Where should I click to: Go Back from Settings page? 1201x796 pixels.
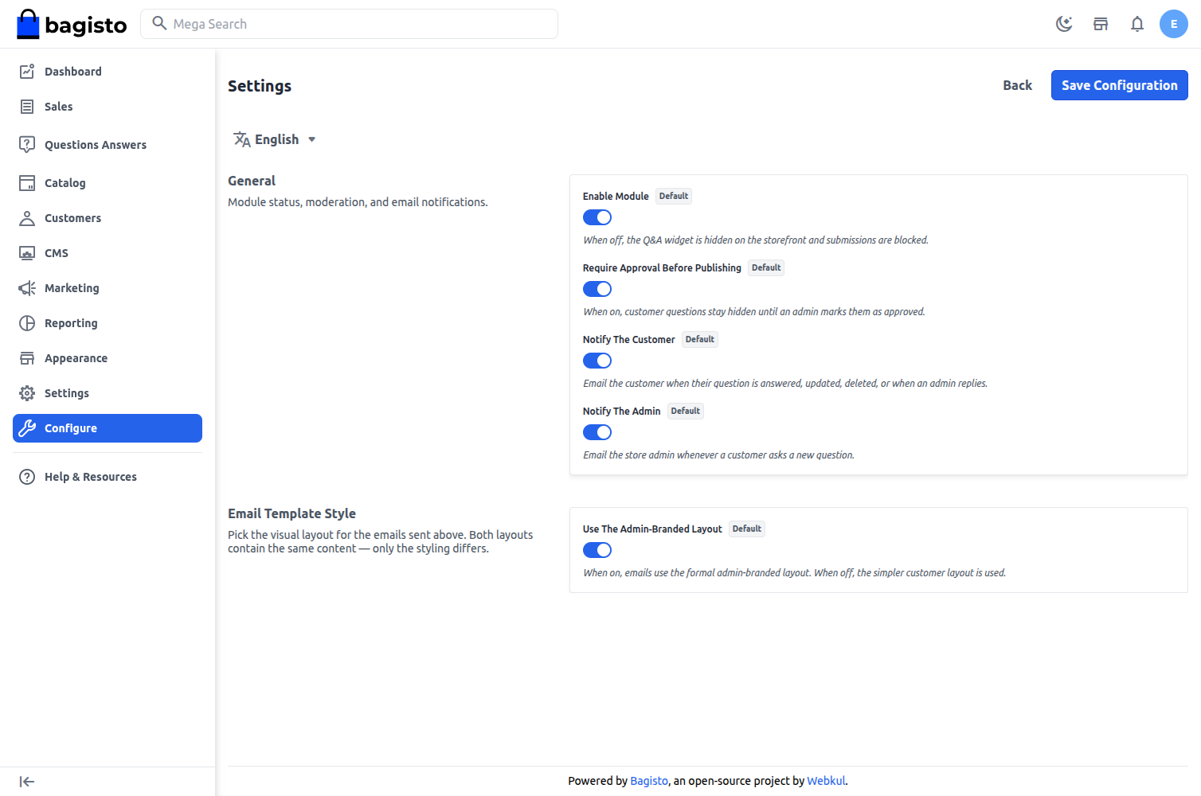1017,85
